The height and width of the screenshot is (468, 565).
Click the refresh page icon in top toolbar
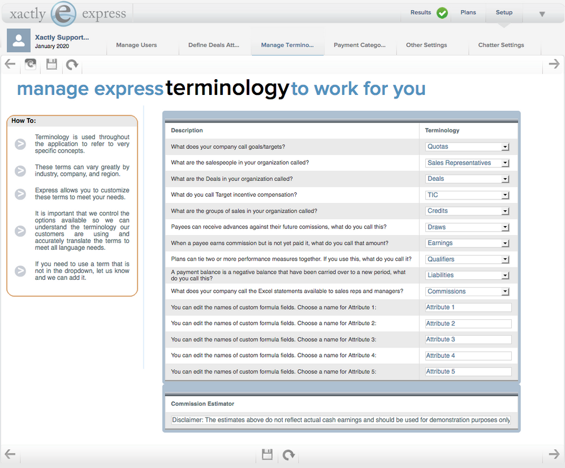31,64
